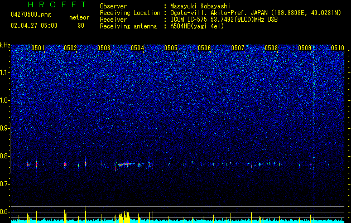Click the 0.7 kHz axis label
Image resolution: width=351 pixels, height=223 pixels.
[x=4, y=184]
